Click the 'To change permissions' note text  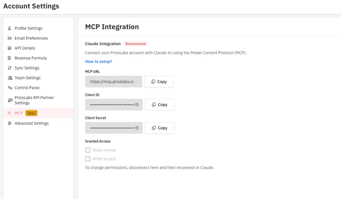pos(150,167)
